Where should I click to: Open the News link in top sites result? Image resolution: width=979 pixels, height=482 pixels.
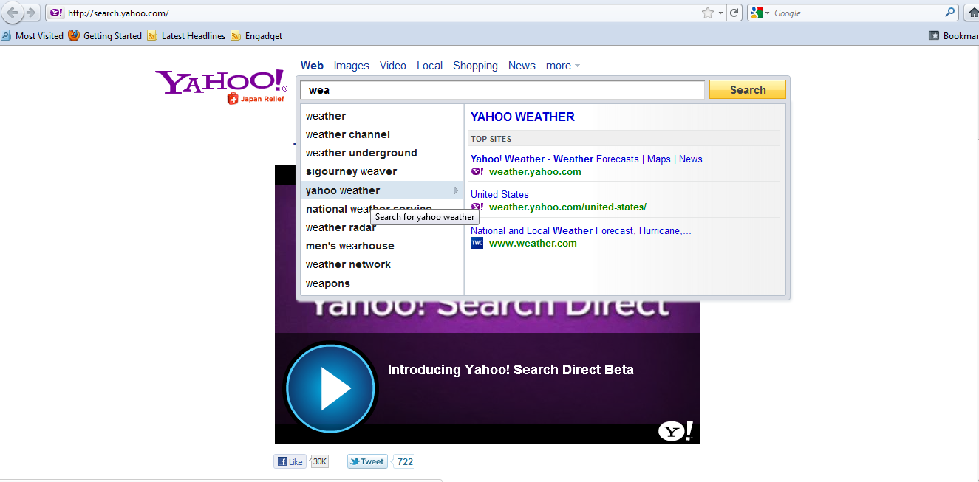pyautogui.click(x=691, y=159)
